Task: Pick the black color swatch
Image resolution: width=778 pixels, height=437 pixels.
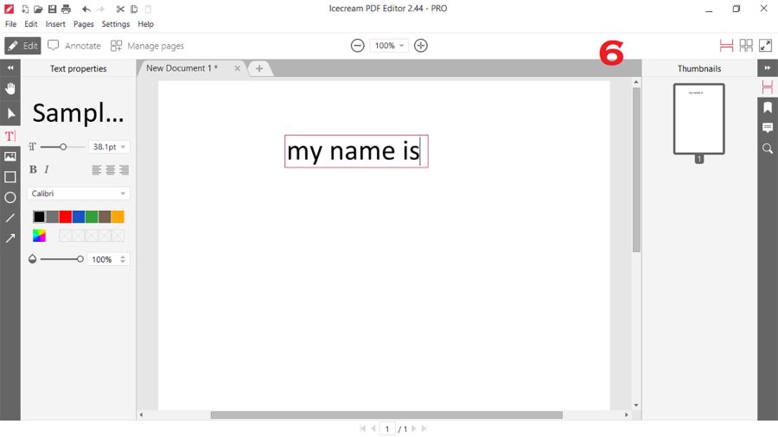Action: tap(39, 217)
